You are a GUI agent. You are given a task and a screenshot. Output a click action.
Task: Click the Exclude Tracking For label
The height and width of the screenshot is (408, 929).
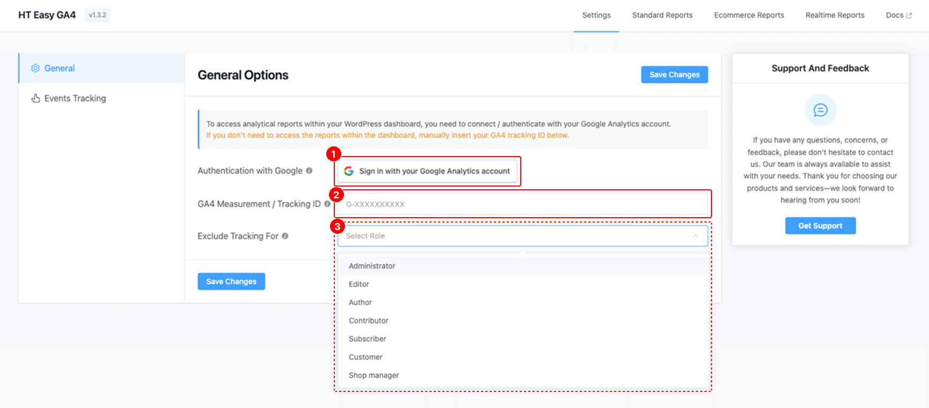tap(238, 236)
